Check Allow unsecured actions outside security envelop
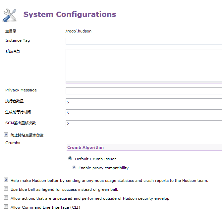This screenshot has width=222, height=215. click(x=6, y=197)
